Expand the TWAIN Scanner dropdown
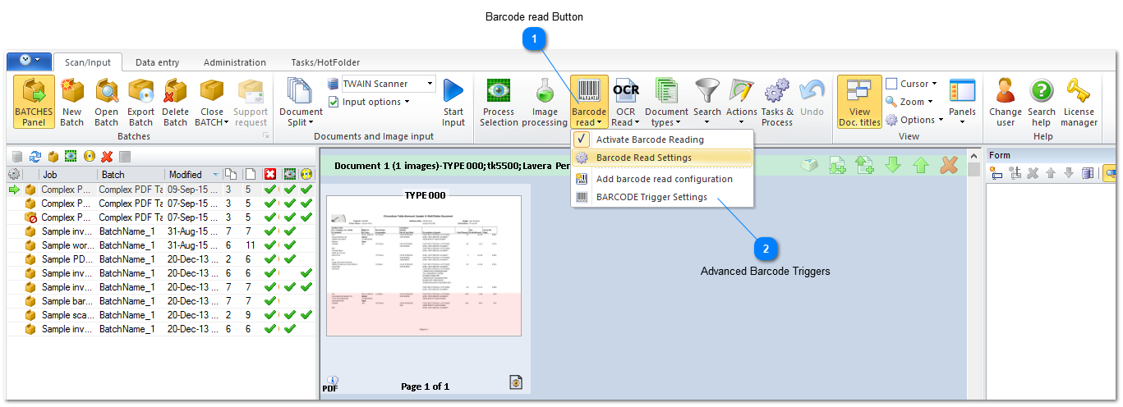The image size is (1123, 407). tap(430, 84)
